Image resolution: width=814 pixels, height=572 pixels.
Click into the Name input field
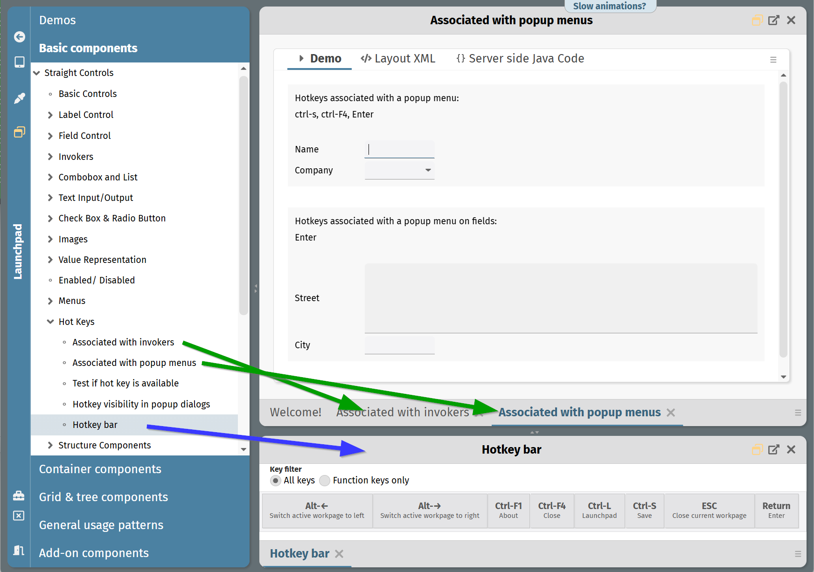coord(399,149)
